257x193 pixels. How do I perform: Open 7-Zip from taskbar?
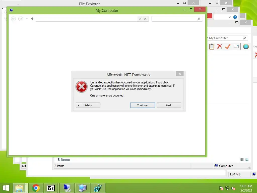pos(51,188)
